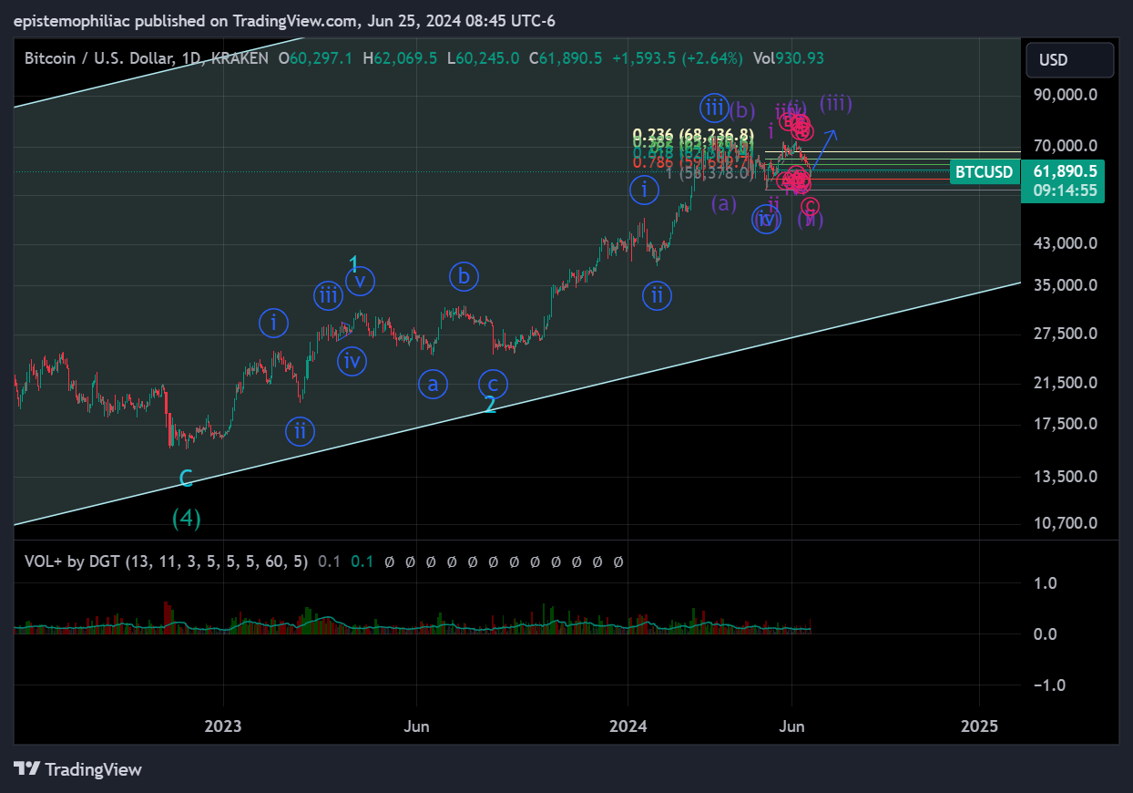
Task: Click the 2024 time axis label
Action: point(628,726)
